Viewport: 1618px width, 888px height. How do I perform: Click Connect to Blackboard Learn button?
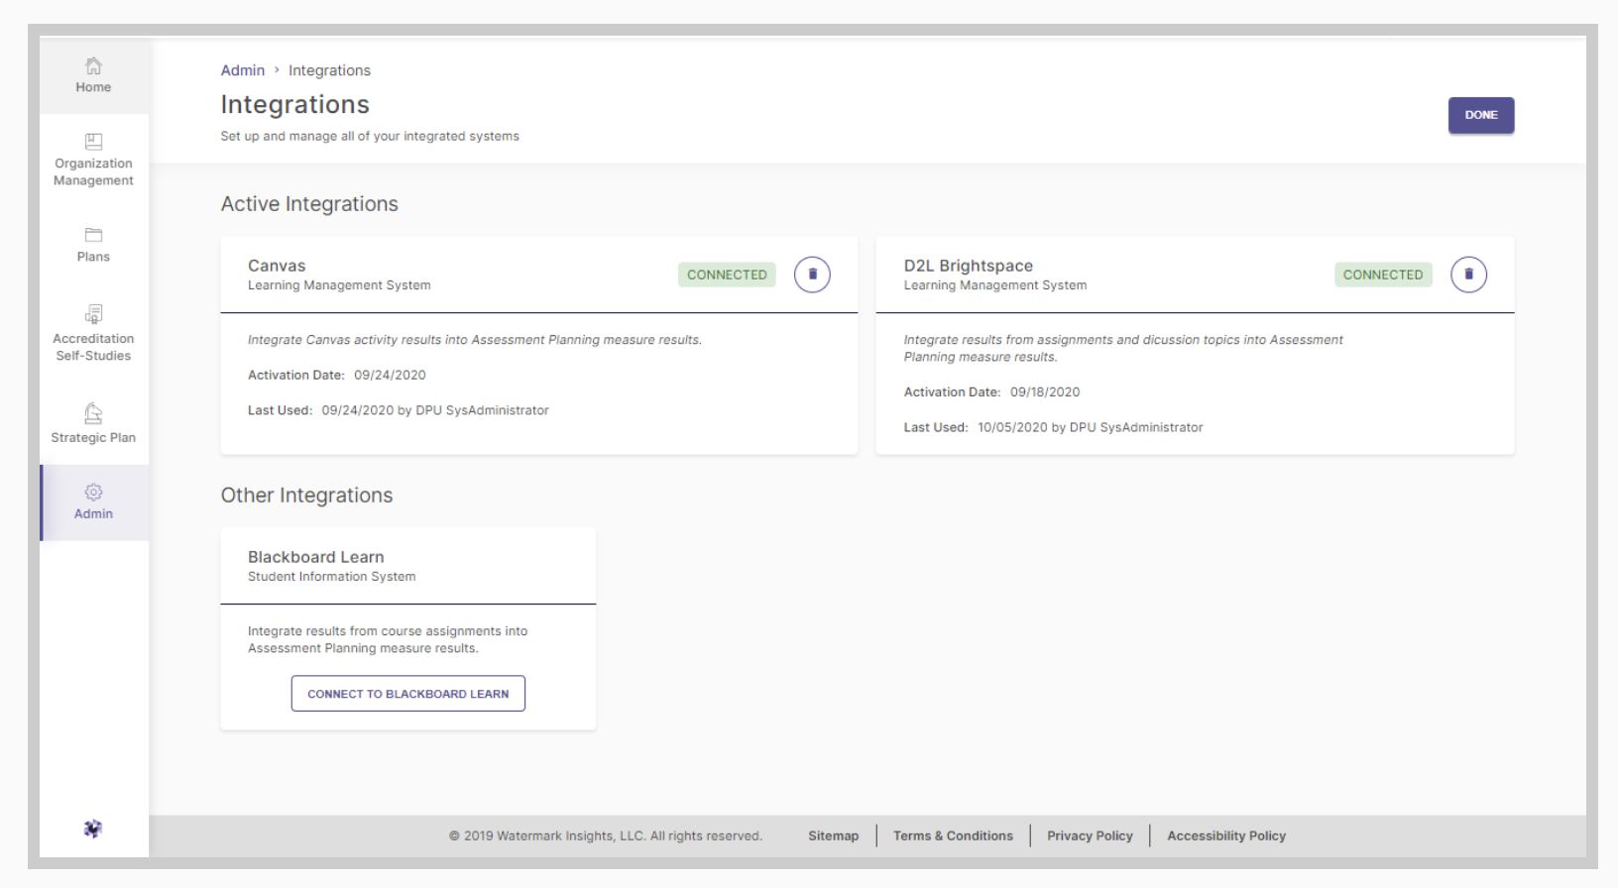(407, 694)
